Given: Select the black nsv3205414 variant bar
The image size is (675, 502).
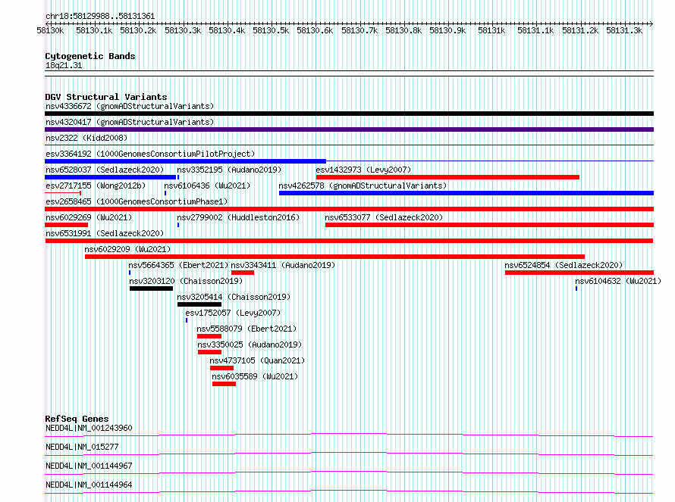Looking at the screenshot, I should pos(199,304).
